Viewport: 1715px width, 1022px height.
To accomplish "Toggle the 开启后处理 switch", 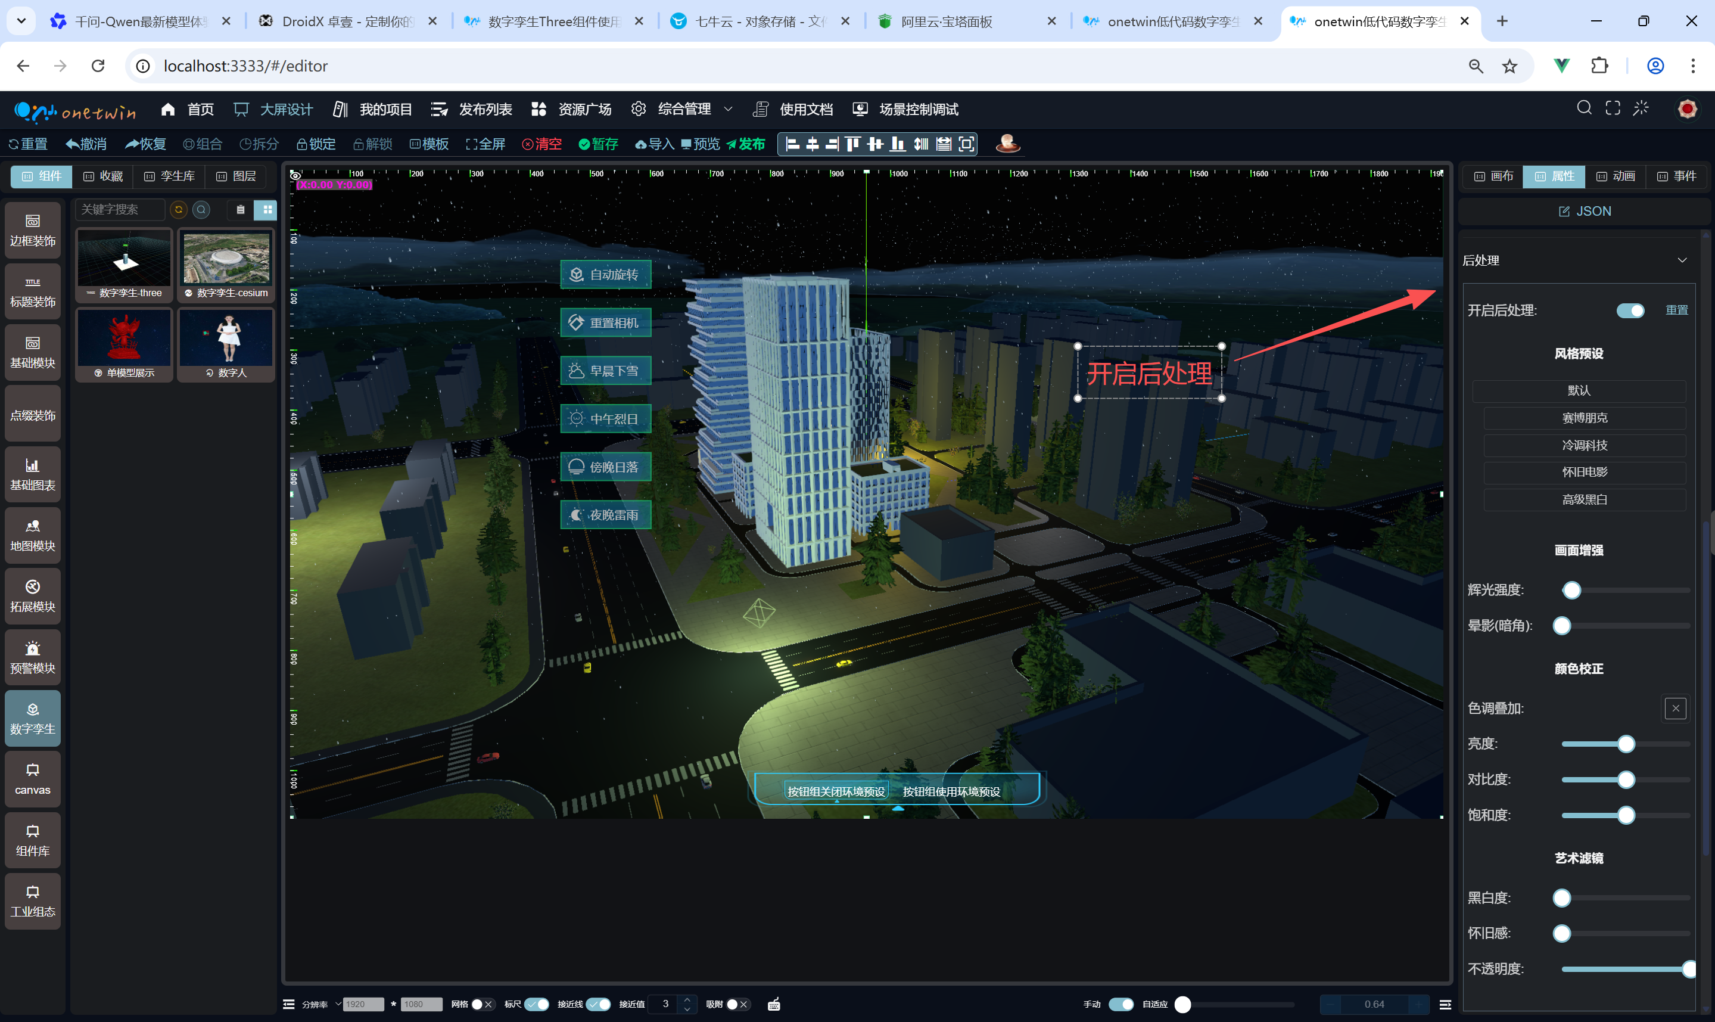I will (x=1630, y=310).
